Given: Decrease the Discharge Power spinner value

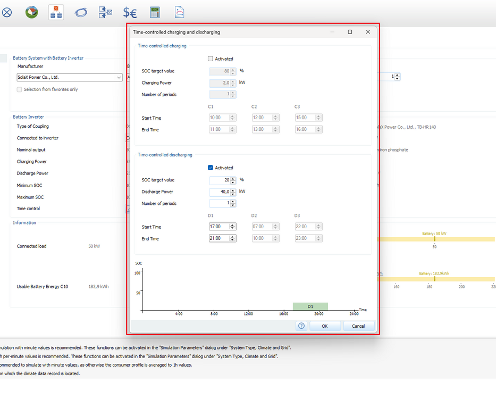Looking at the screenshot, I should [233, 194].
